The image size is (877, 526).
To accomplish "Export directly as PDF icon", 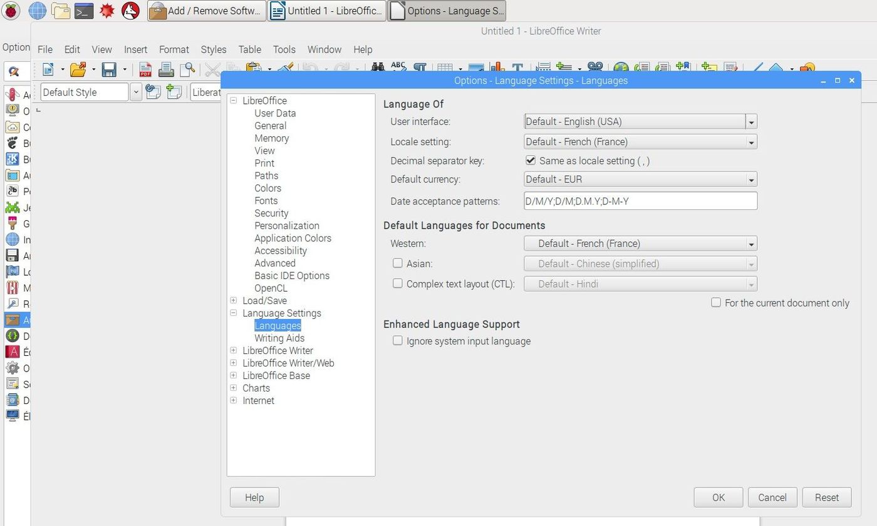I will click(x=146, y=69).
